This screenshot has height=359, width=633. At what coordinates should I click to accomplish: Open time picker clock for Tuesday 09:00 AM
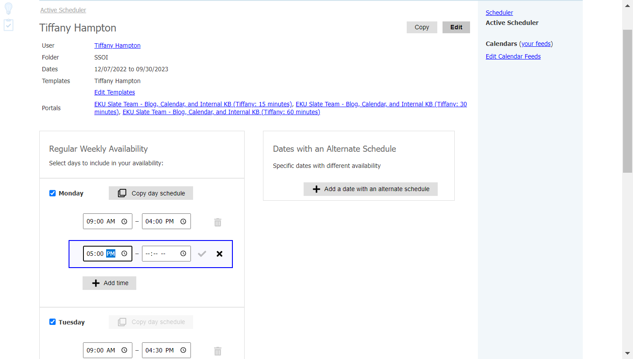124,350
